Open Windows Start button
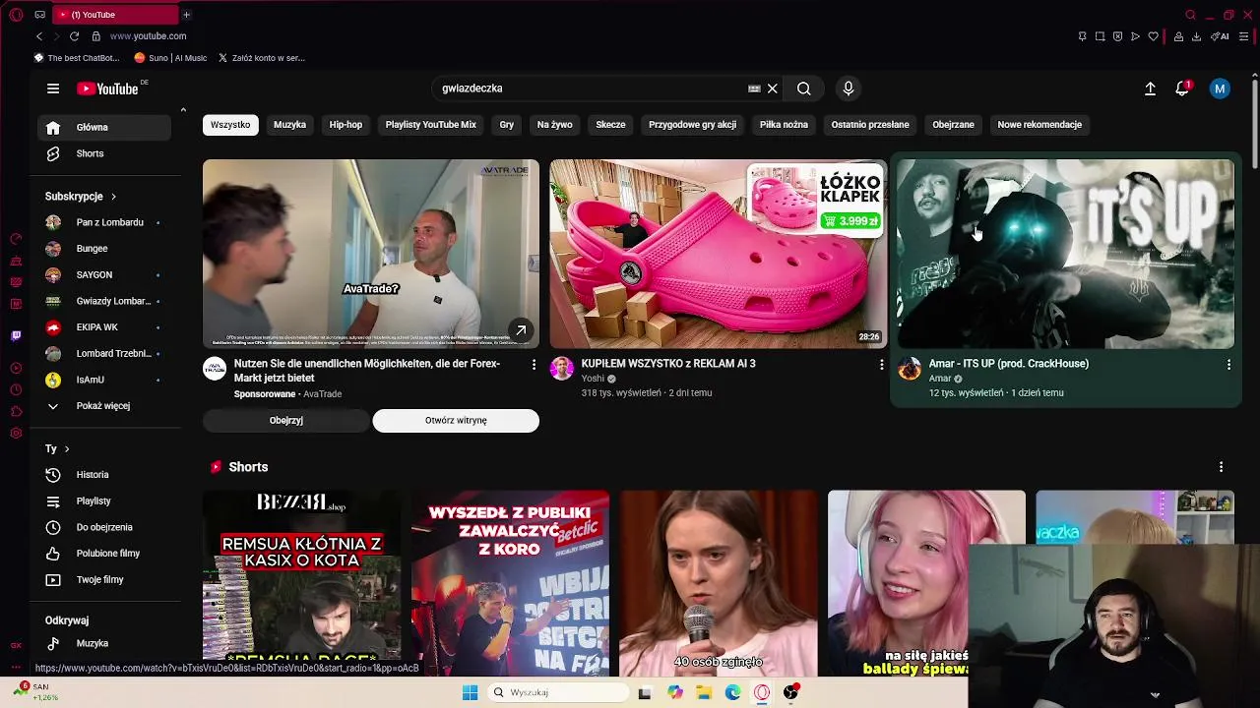This screenshot has height=708, width=1260. [x=471, y=692]
